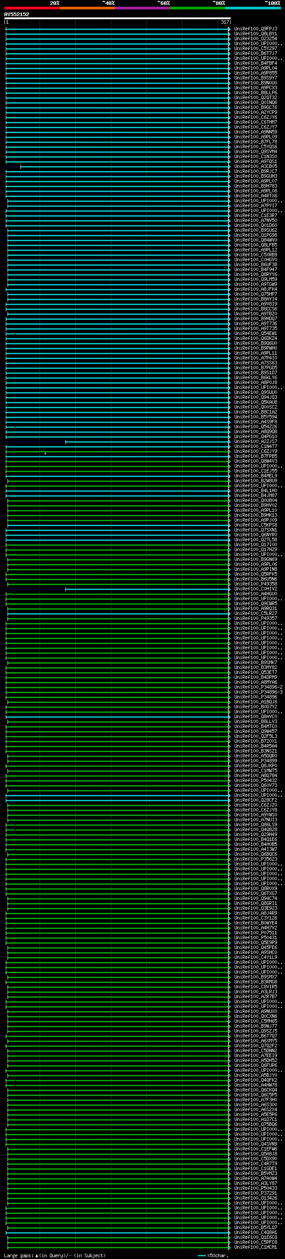Click the UniRef100_B7FPB5 label

click(x=256, y=456)
